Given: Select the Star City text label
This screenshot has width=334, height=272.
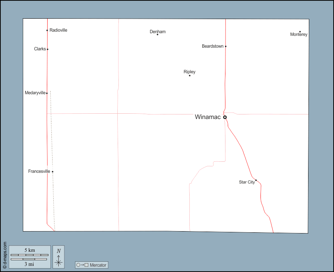Looking at the screenshot, I should pyautogui.click(x=247, y=182).
